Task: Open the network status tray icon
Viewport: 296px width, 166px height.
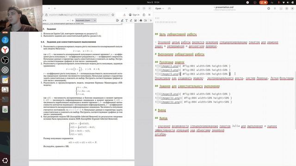Action: click(284, 2)
